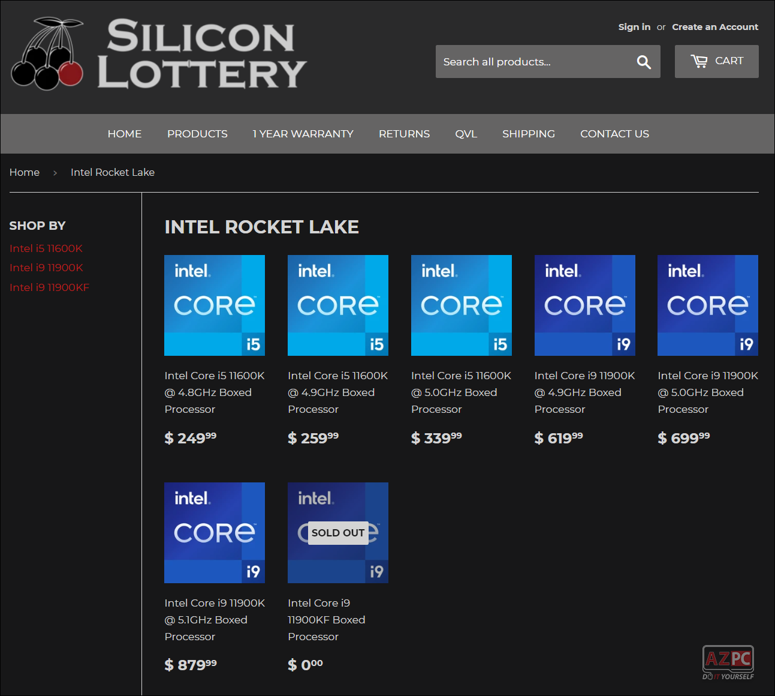Click the search magnifying glass icon
775x696 pixels.
pyautogui.click(x=644, y=61)
